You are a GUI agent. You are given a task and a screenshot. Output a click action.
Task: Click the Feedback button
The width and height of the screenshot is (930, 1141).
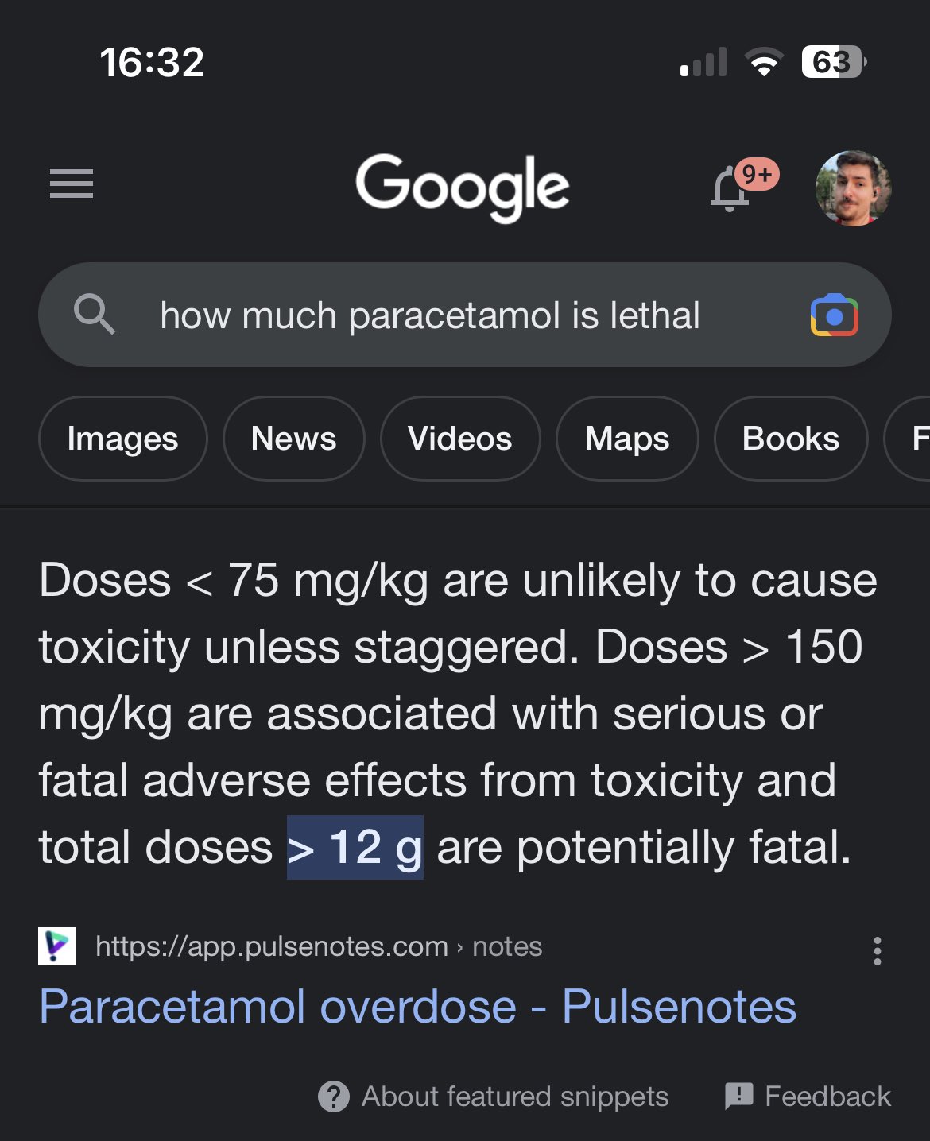808,1097
